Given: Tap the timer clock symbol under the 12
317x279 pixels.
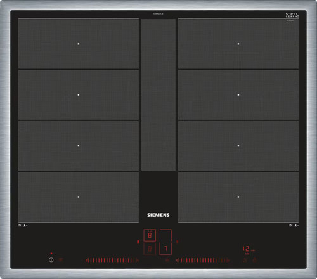Looking at the screenshot, I should [245, 260].
